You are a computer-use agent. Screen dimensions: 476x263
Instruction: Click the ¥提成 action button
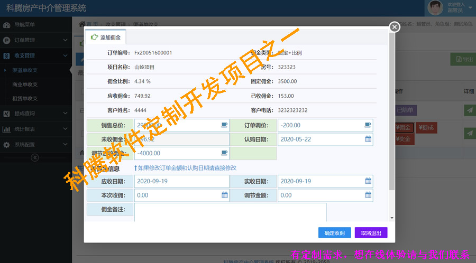click(426, 128)
